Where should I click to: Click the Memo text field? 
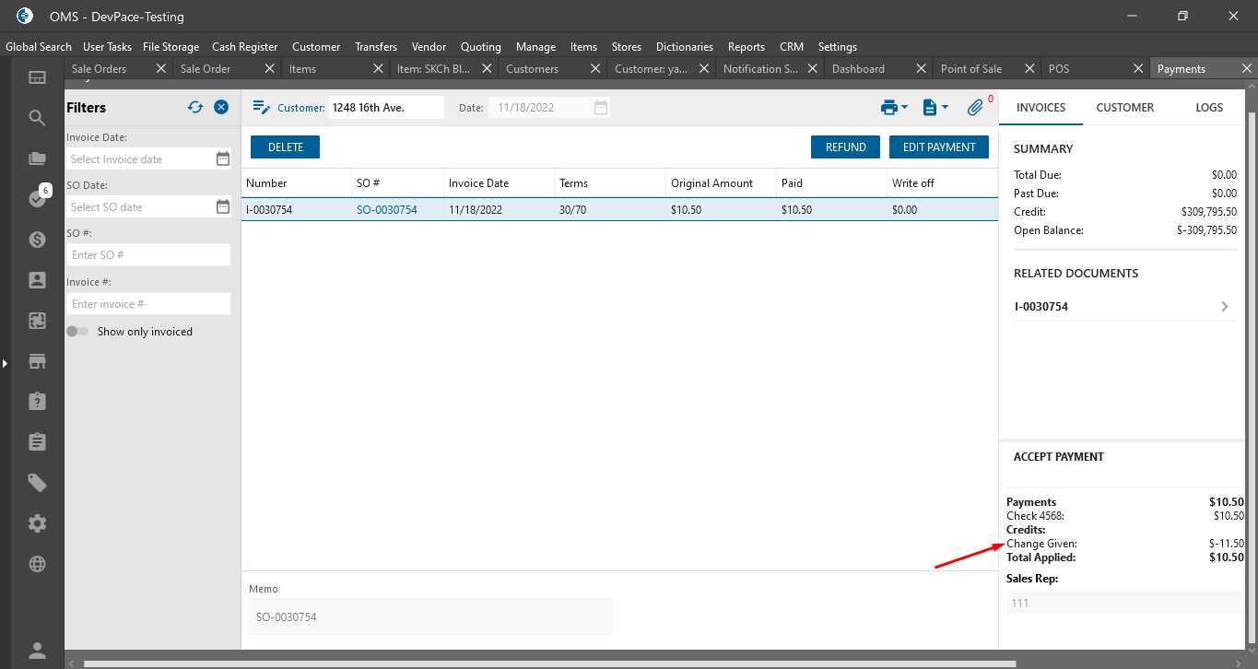[x=430, y=616]
